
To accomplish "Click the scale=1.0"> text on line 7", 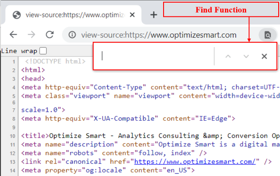I will point(43,110).
